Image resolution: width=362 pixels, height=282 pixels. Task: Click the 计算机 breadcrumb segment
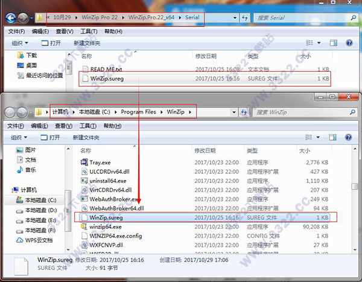click(60, 112)
